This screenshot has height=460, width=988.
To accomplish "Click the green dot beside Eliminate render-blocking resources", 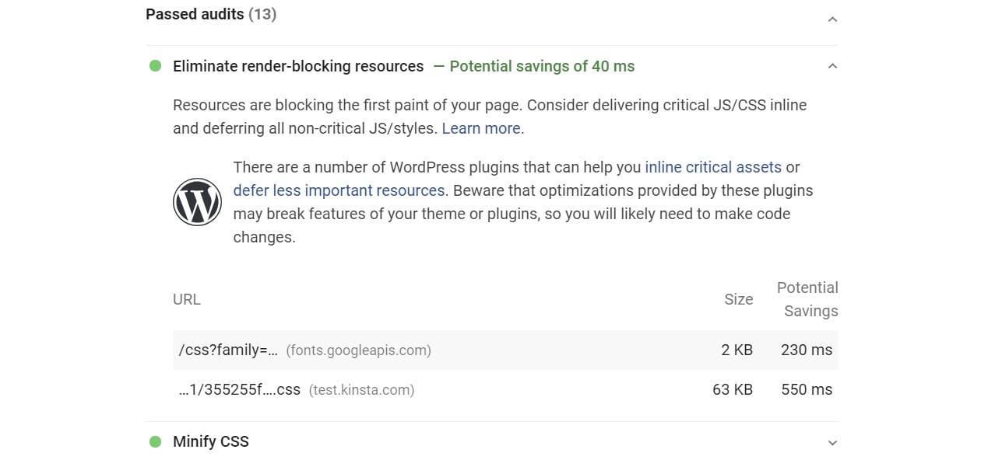I will click(x=155, y=66).
